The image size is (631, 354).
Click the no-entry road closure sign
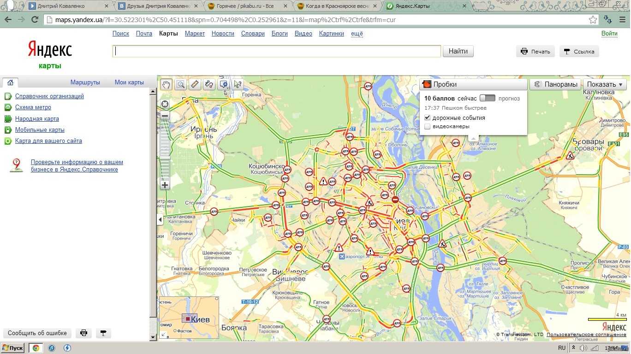(395, 200)
